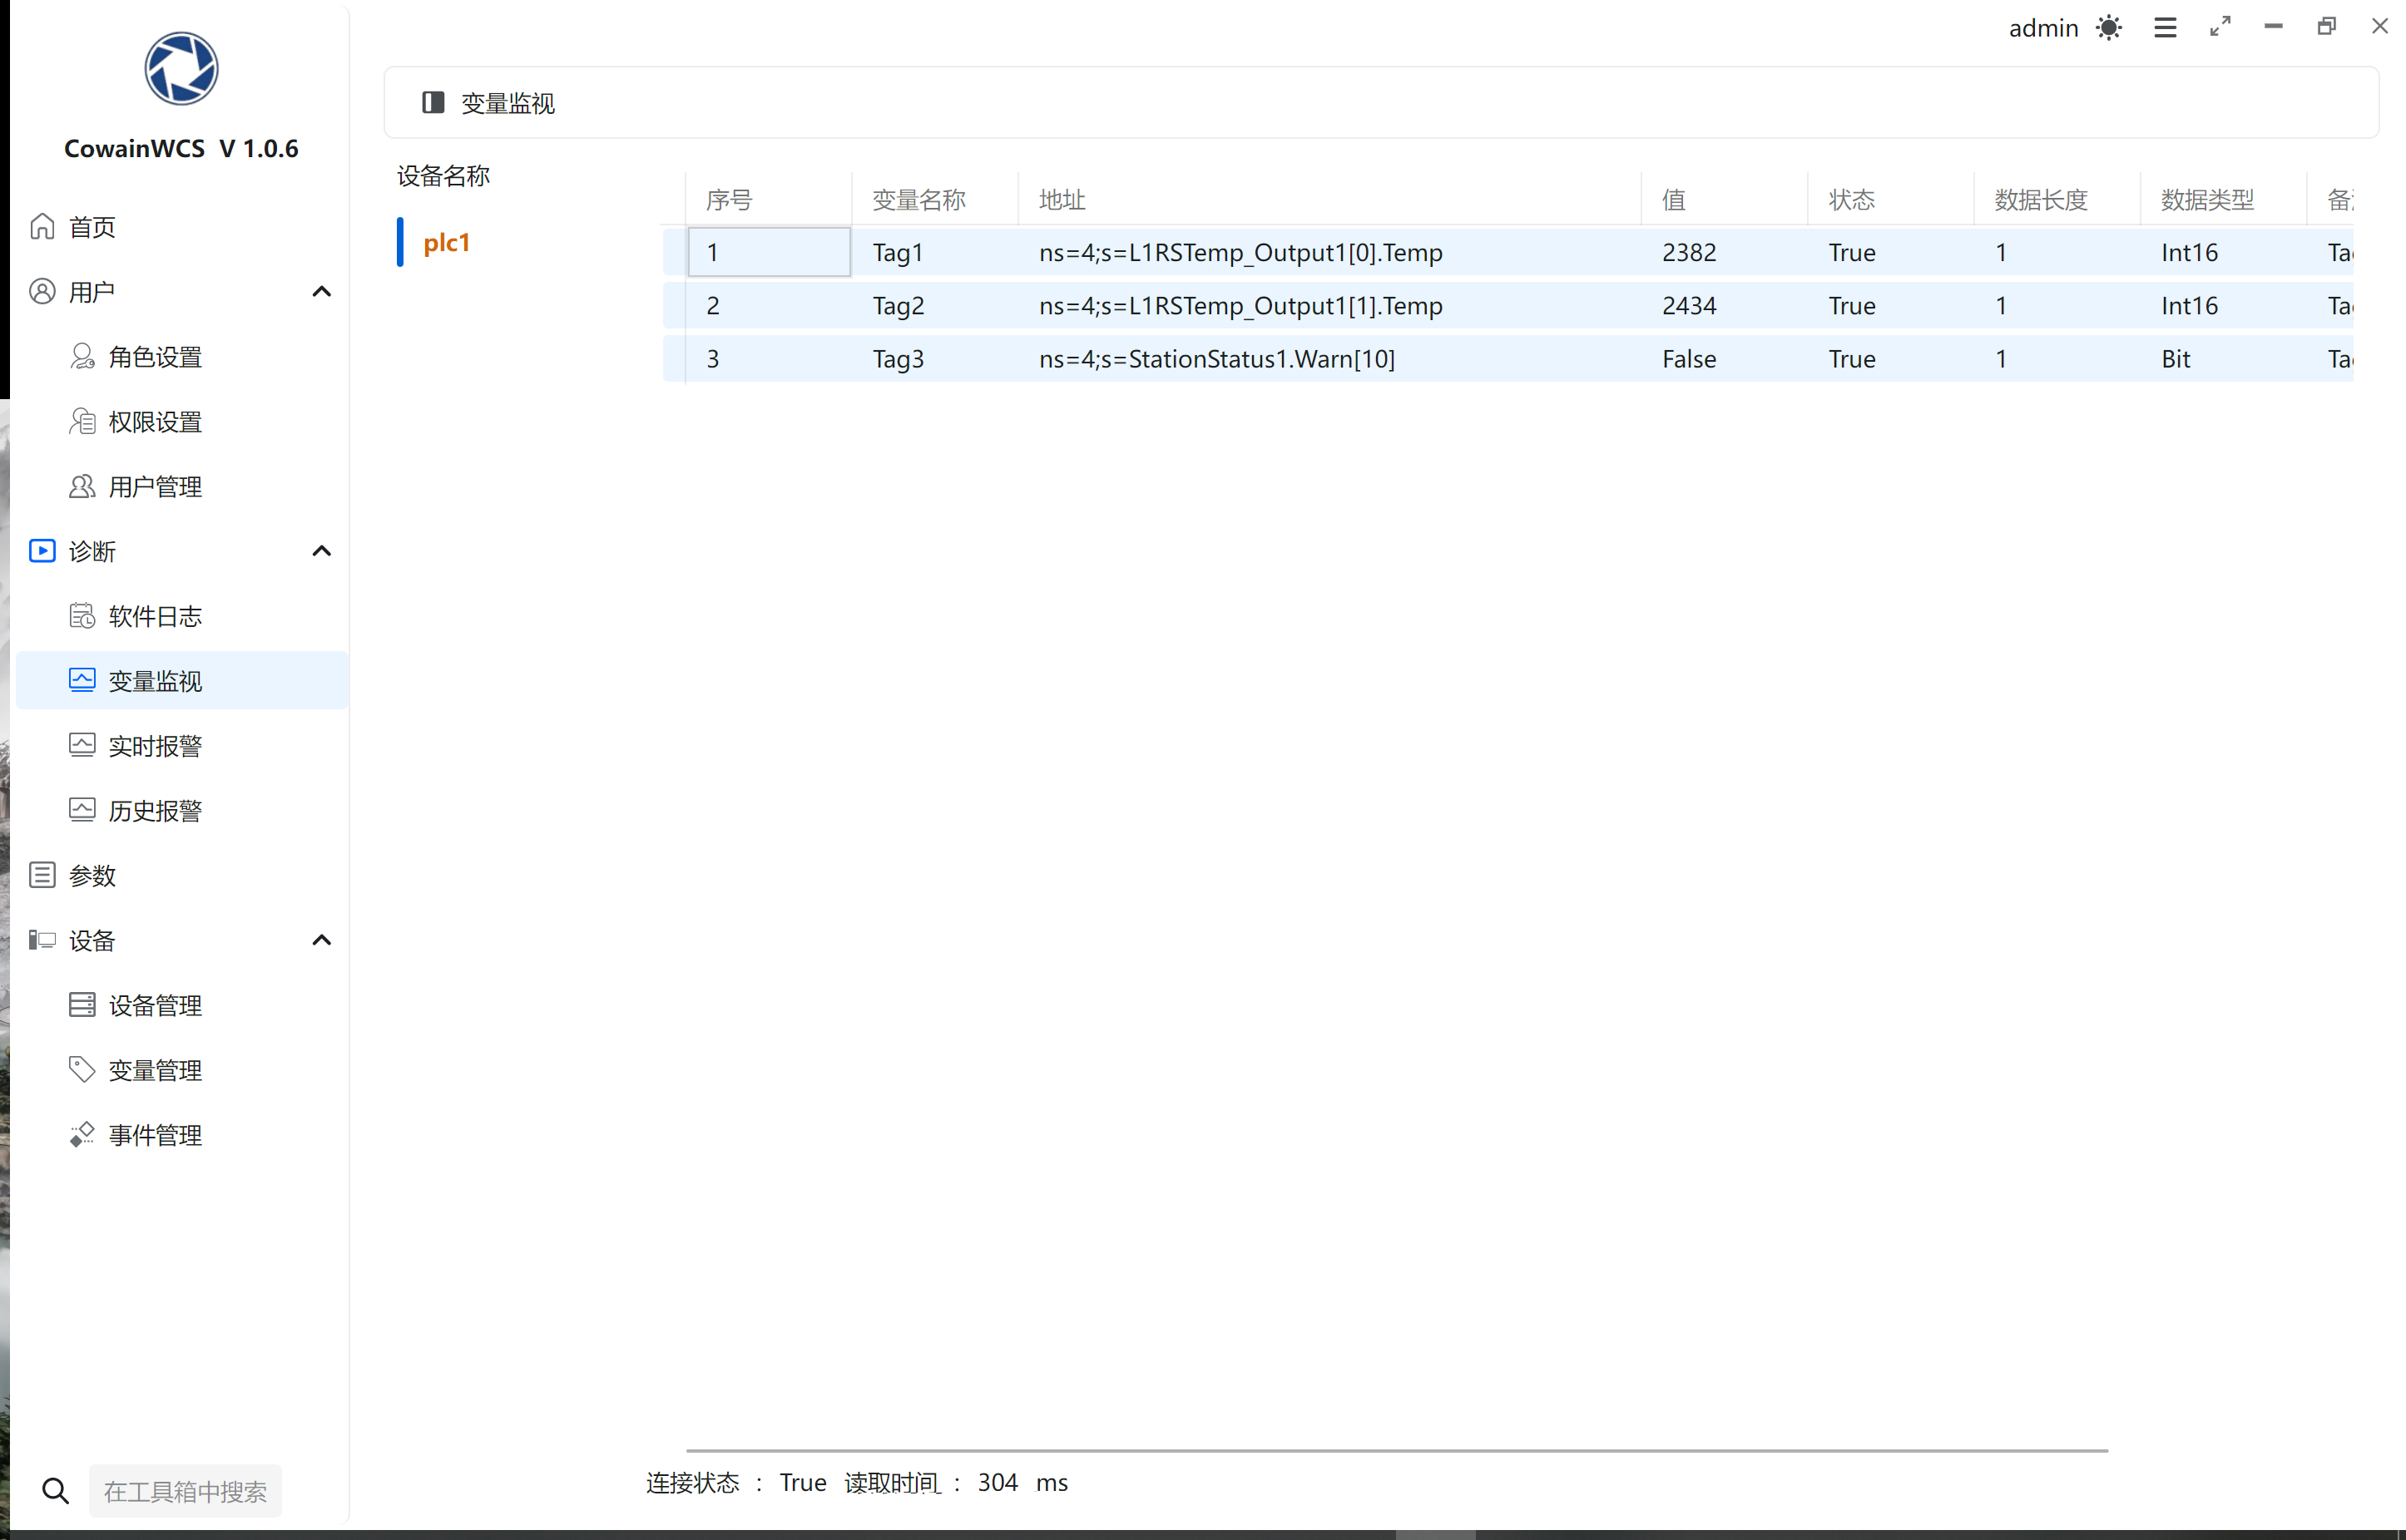Open the 软件日志 log page
Image resolution: width=2406 pixels, height=1540 pixels.
[x=155, y=616]
